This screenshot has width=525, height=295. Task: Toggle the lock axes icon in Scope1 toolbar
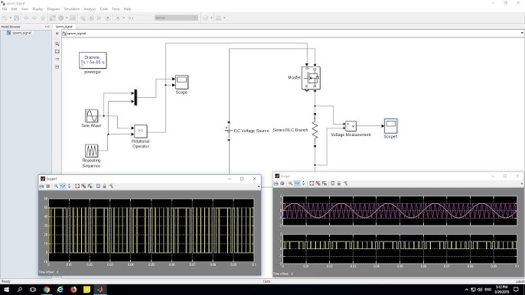[x=104, y=186]
